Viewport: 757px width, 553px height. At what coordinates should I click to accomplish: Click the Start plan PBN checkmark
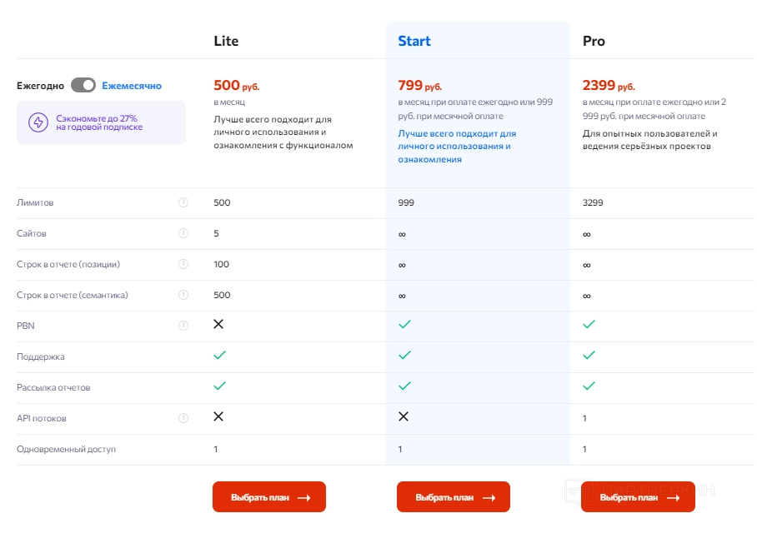(x=404, y=324)
